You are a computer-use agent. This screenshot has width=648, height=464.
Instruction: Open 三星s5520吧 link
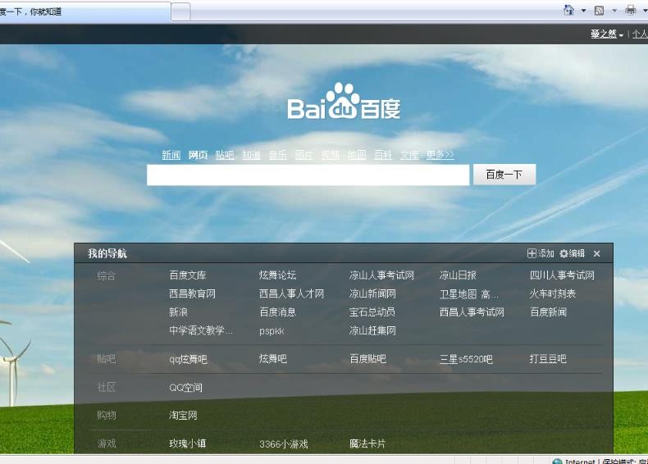click(466, 359)
